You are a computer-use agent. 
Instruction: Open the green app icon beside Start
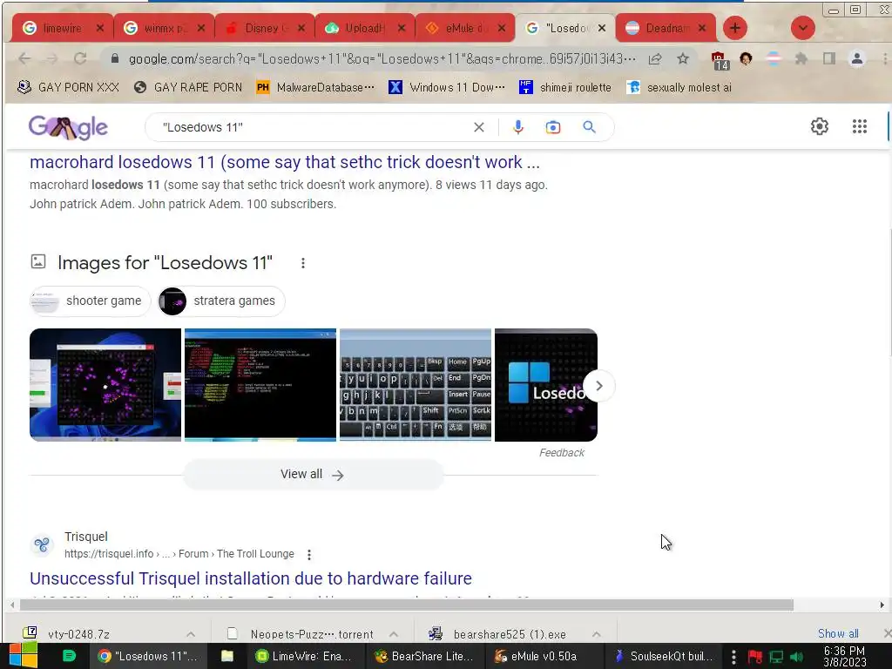point(69,656)
